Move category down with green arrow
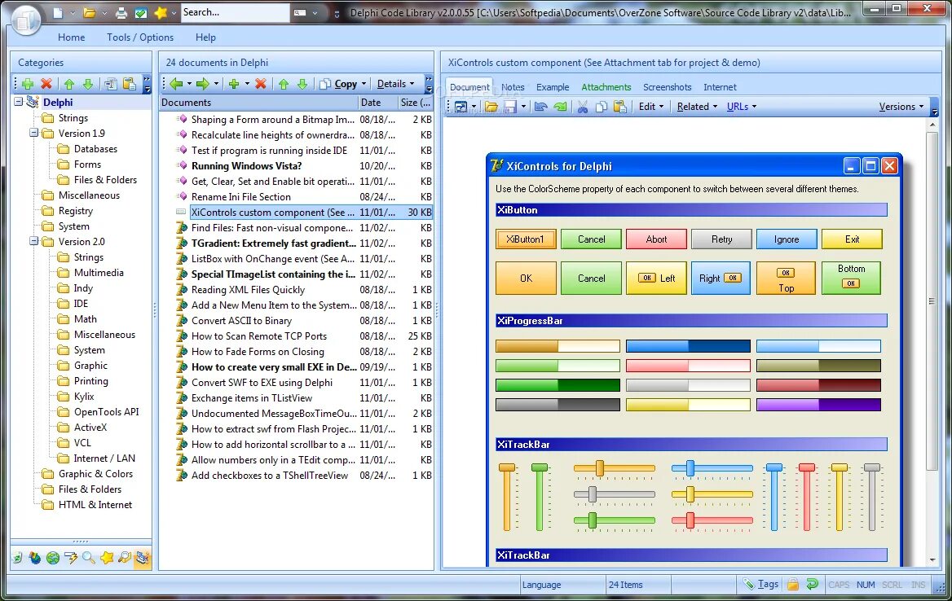This screenshot has width=952, height=601. tap(88, 84)
